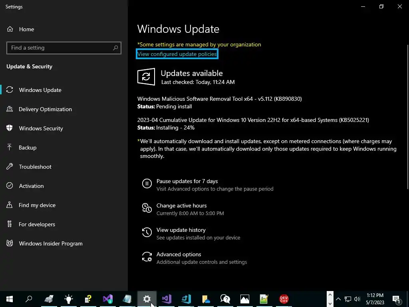This screenshot has width=409, height=307.
Task: Open the green notepad taskbar icon
Action: coord(264,299)
